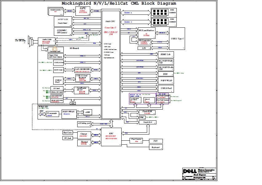Select the Finger Print with Power Button block
Viewport: 262px width, 185px height.
(x=55, y=56)
